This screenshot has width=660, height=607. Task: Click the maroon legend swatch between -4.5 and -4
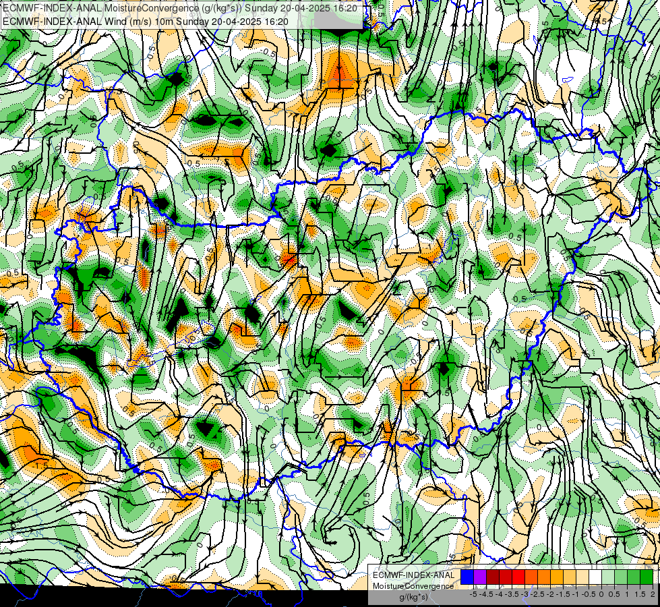click(x=493, y=577)
